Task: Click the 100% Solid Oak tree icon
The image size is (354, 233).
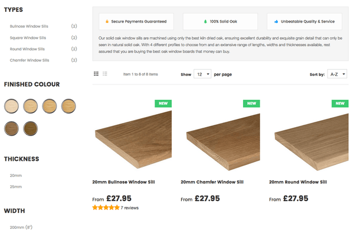Action: (205, 21)
